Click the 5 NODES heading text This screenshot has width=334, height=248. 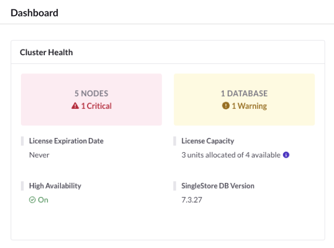(x=91, y=94)
